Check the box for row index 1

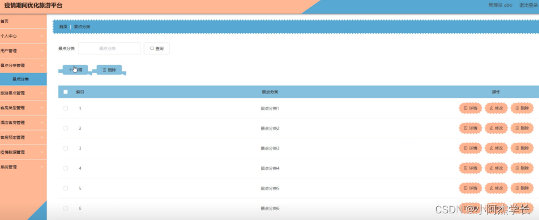[66, 108]
